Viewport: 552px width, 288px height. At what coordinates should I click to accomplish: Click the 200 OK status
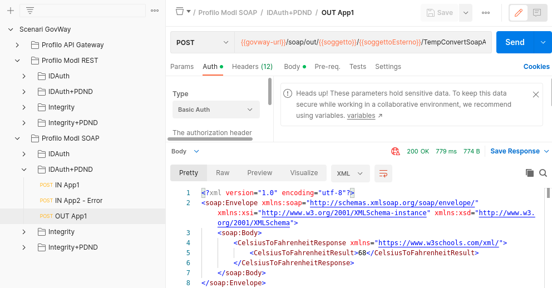(x=418, y=152)
